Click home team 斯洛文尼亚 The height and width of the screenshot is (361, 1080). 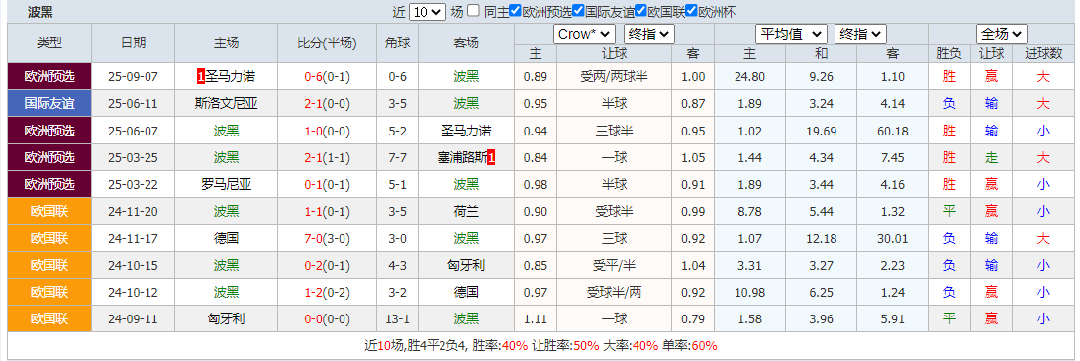pyautogui.click(x=226, y=104)
